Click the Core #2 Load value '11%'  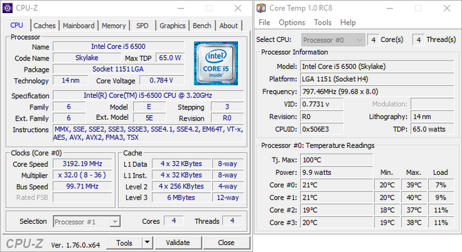pyautogui.click(x=441, y=210)
